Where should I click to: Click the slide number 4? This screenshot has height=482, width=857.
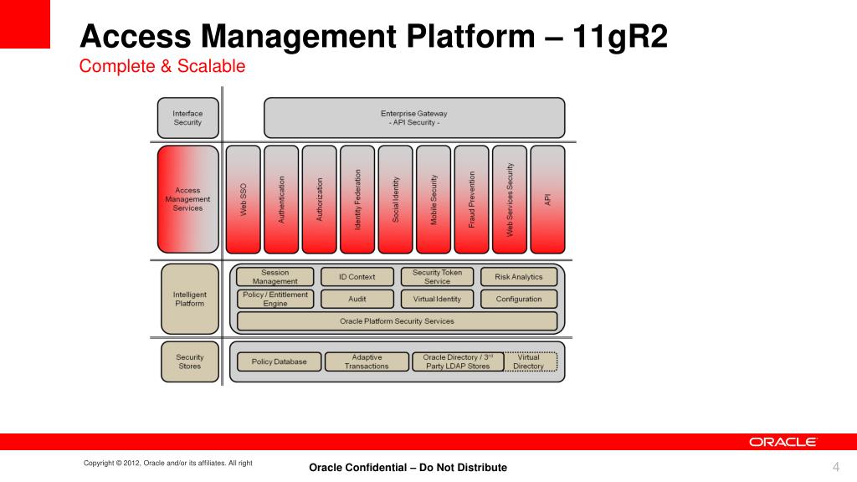836,467
